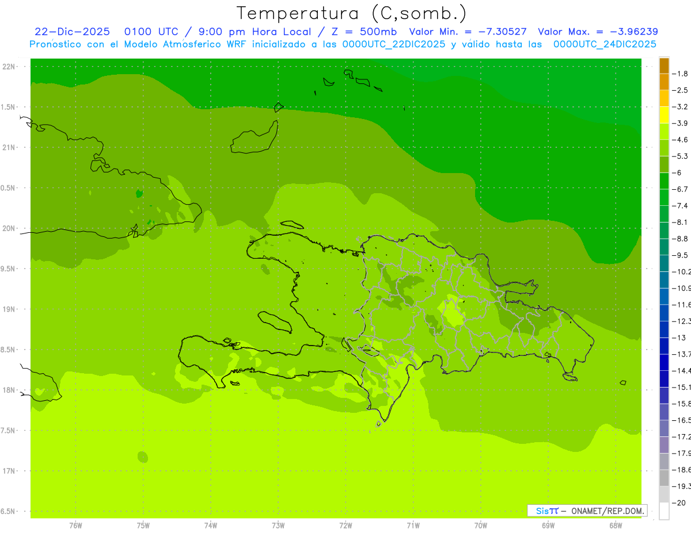691x533 pixels.
Task: Click the 21N latitude axis label
Action: coord(9,147)
